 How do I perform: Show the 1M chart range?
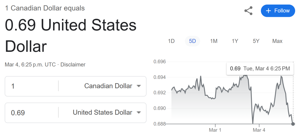[214, 41]
